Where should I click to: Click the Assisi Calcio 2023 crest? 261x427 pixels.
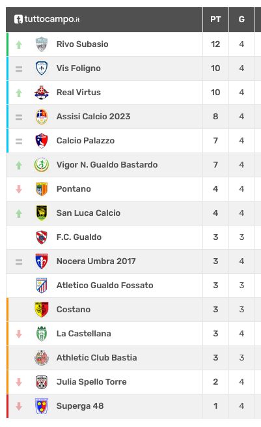(x=42, y=117)
